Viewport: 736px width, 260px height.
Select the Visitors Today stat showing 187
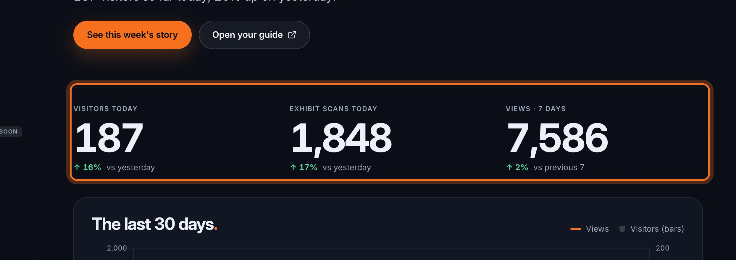tap(109, 138)
